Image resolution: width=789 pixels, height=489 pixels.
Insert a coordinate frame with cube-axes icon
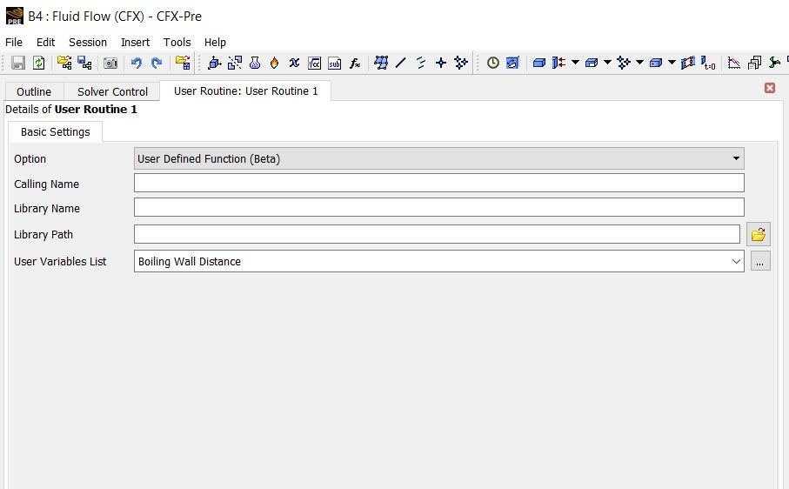pos(214,63)
